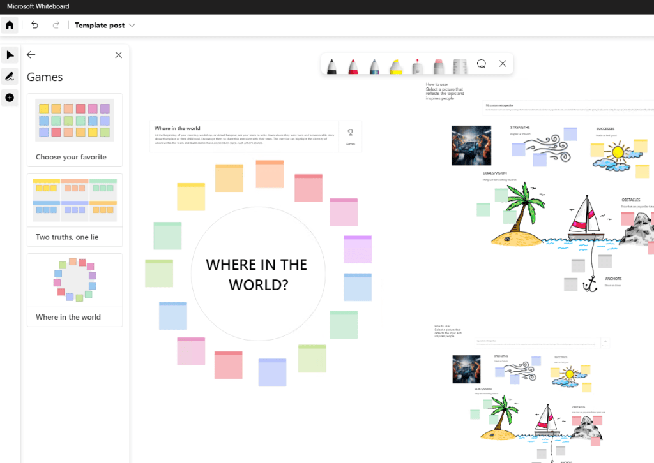Go back from the Games panel
The width and height of the screenshot is (654, 463).
pos(31,55)
